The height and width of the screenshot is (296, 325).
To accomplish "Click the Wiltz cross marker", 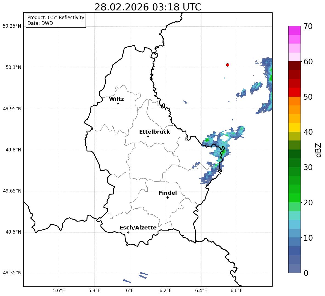I will click(x=118, y=104).
